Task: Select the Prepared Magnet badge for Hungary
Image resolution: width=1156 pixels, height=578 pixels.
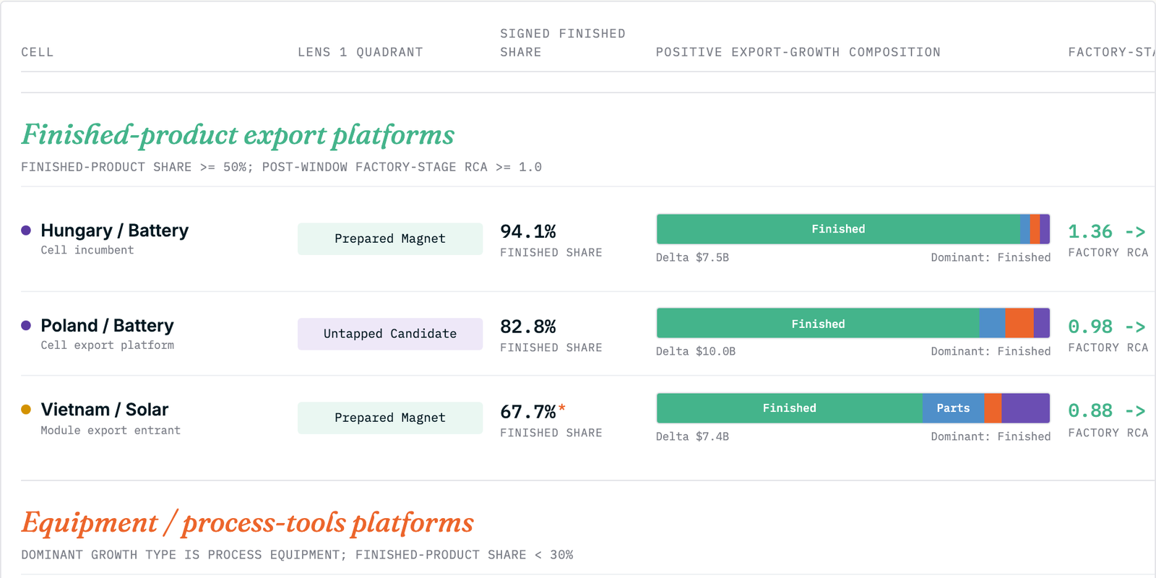Action: tap(390, 238)
